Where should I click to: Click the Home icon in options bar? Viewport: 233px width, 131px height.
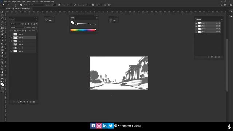click(3, 5)
